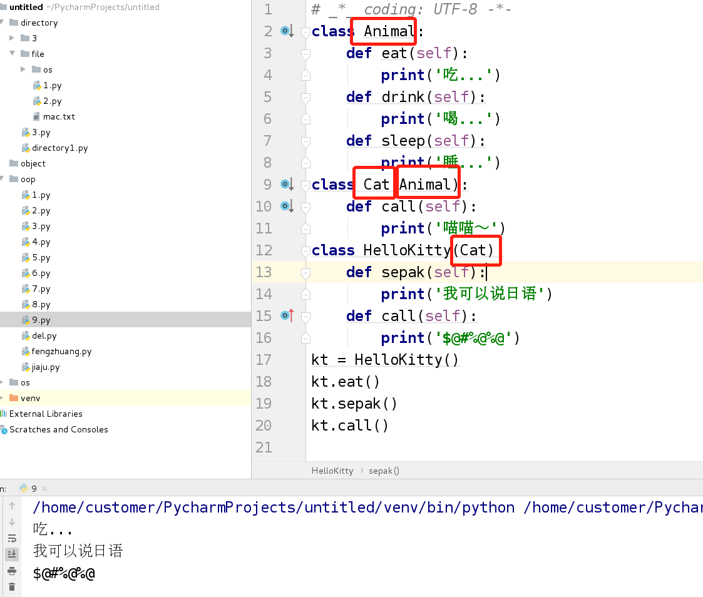Collapse the sepak method fold on line 13
Viewport: 703px width, 597px height.
(x=305, y=272)
